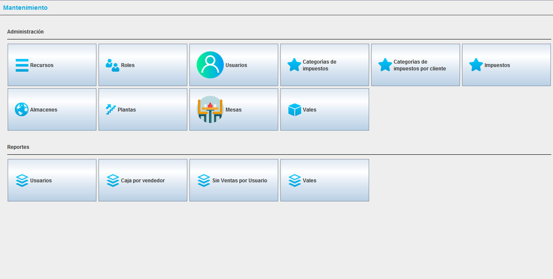Click the Roles people icon
Screen dimensions: 553x279
coord(113,65)
